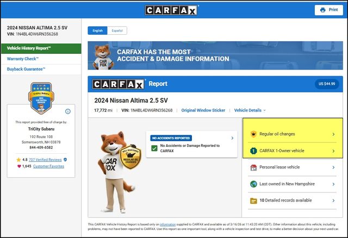Click the green no-accidents checkmark box

(154, 148)
